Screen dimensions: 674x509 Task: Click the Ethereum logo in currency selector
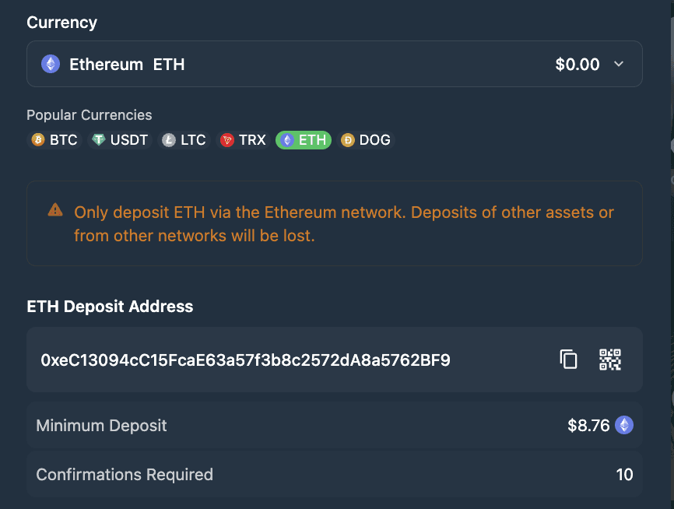coord(51,64)
